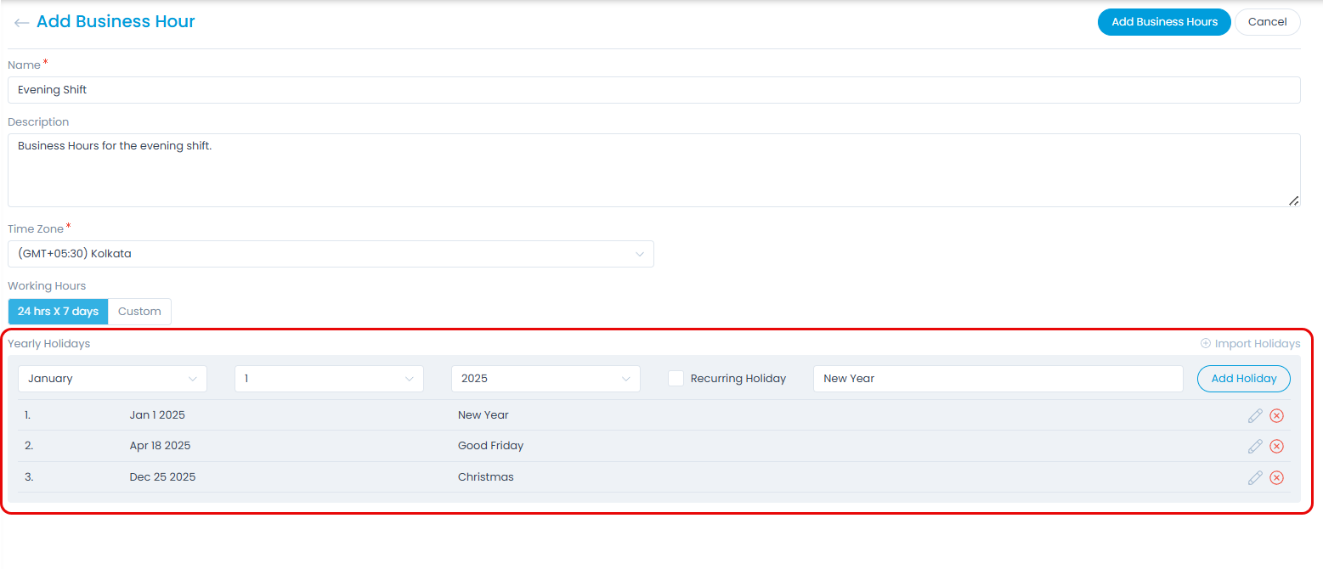Delete the New Year holiday entry
The image size is (1323, 569).
(x=1276, y=415)
